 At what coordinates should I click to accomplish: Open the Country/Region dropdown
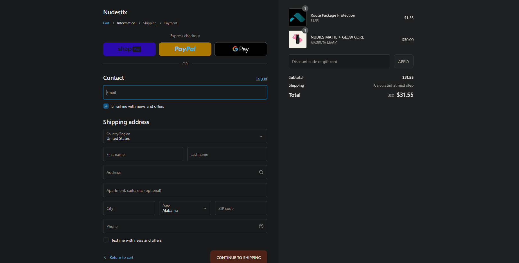[x=185, y=136]
